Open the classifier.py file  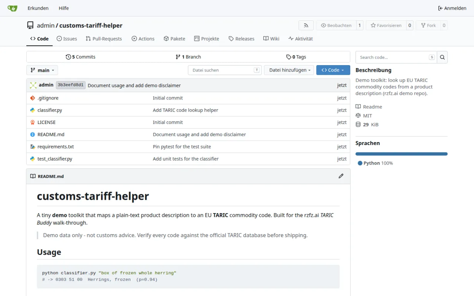click(50, 110)
